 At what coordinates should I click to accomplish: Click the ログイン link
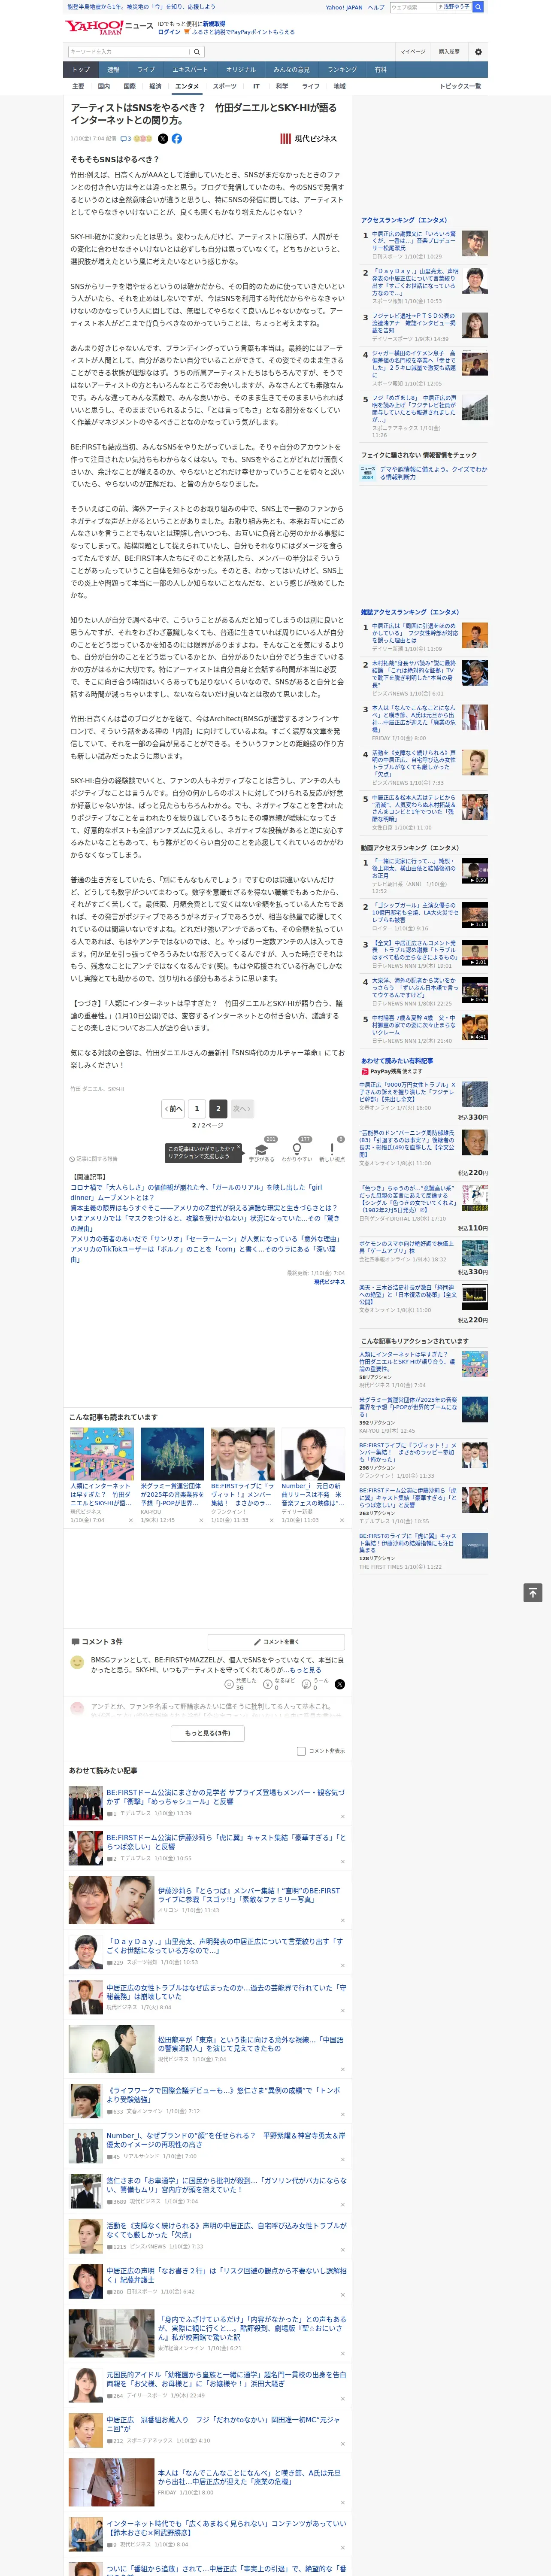(169, 32)
